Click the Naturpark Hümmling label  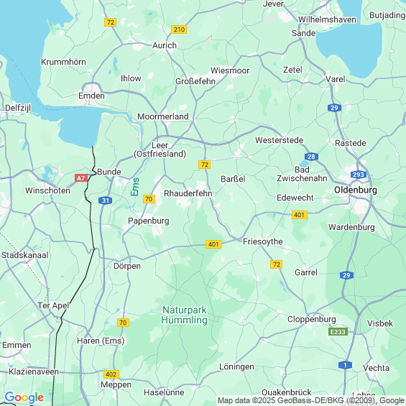tap(185, 315)
